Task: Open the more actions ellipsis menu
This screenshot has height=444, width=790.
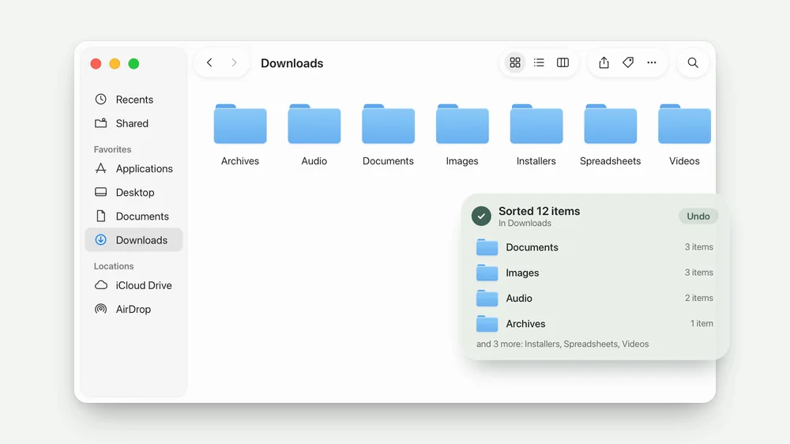Action: point(652,62)
